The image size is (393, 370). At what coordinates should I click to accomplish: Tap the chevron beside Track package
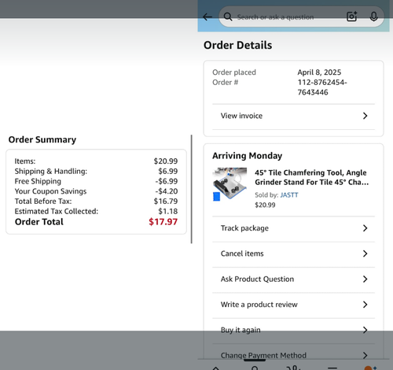point(365,228)
